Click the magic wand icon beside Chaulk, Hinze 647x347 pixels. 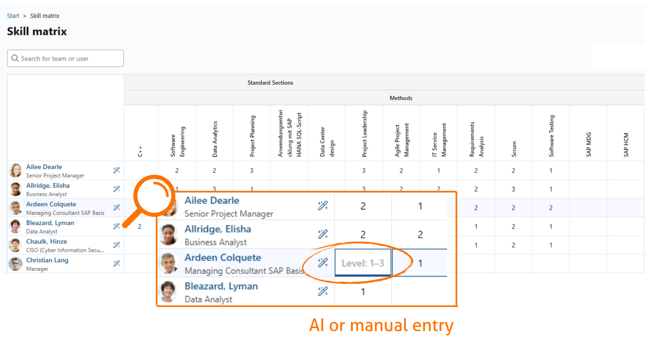pyautogui.click(x=117, y=245)
